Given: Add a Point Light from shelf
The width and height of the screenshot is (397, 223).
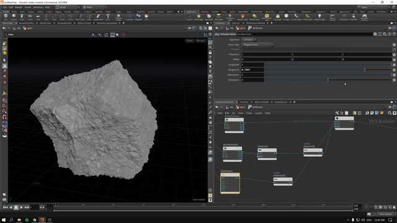Looking at the screenshot, I should [198, 17].
